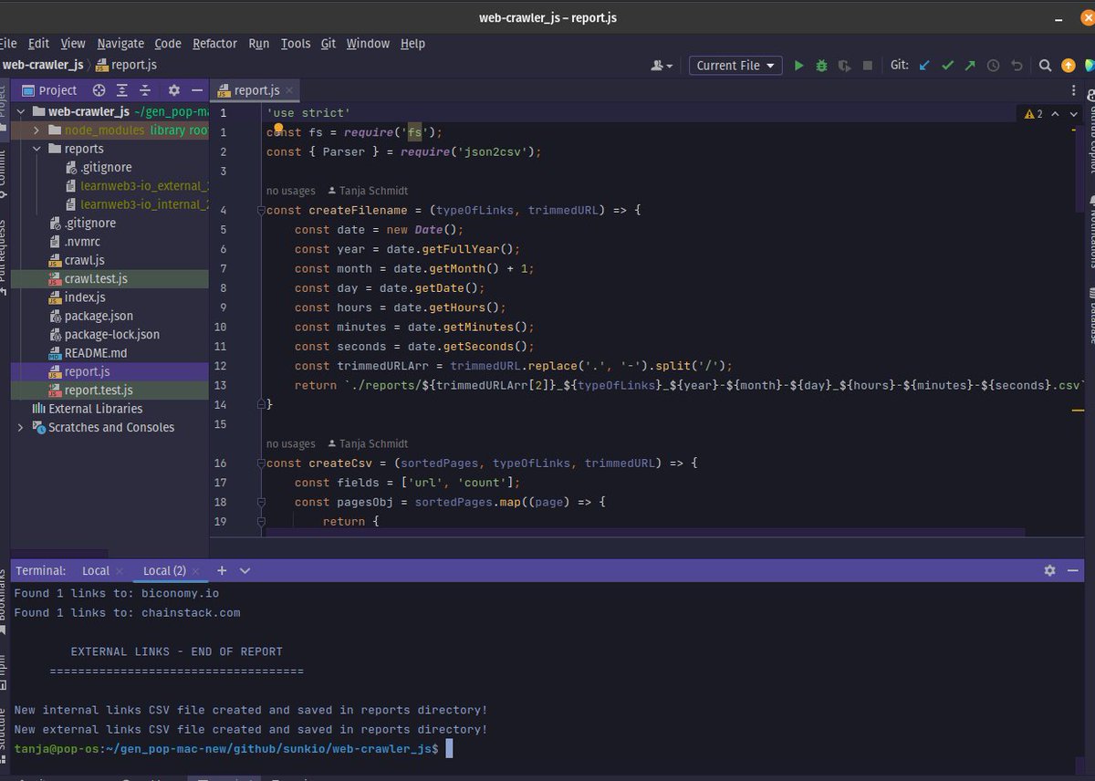Open Search Everywhere magnifier icon
1095x781 pixels.
pos(1047,66)
